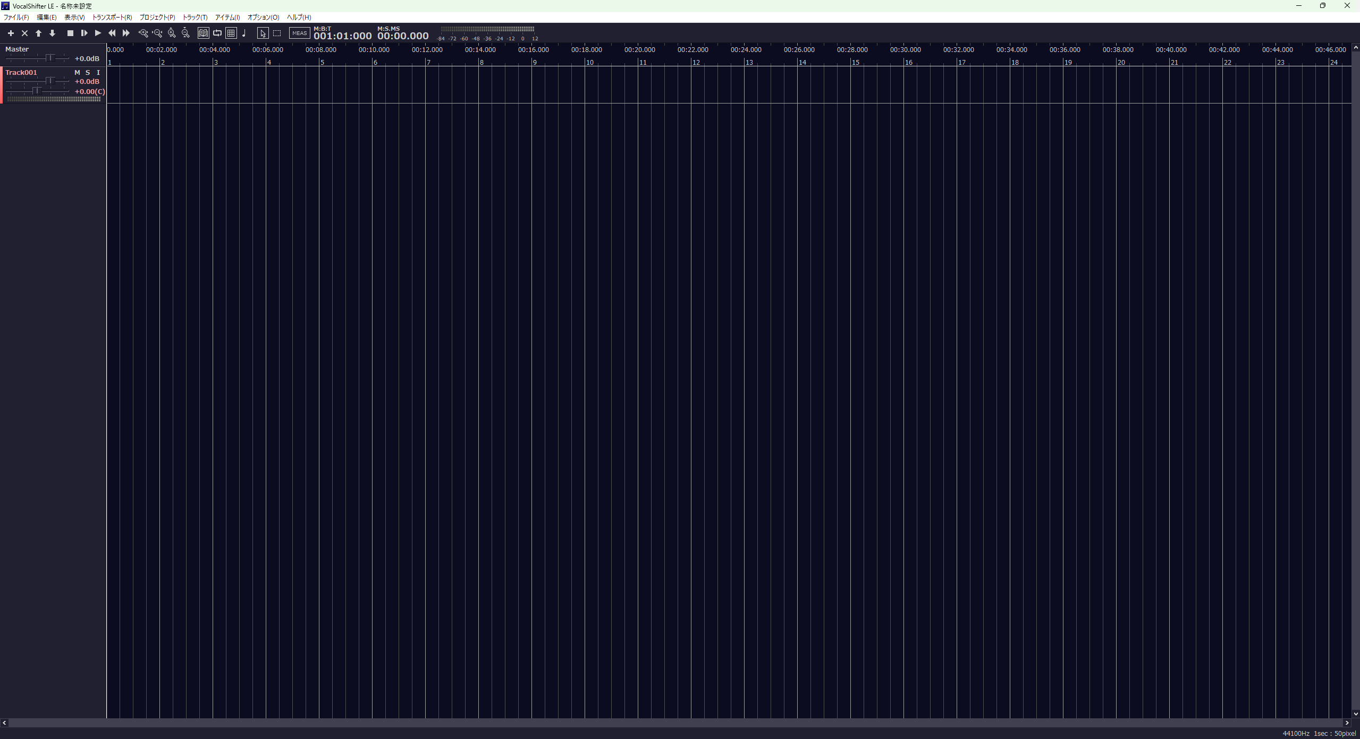Image resolution: width=1360 pixels, height=739 pixels.
Task: Click the horizontal zoom in magnifier
Action: (143, 33)
